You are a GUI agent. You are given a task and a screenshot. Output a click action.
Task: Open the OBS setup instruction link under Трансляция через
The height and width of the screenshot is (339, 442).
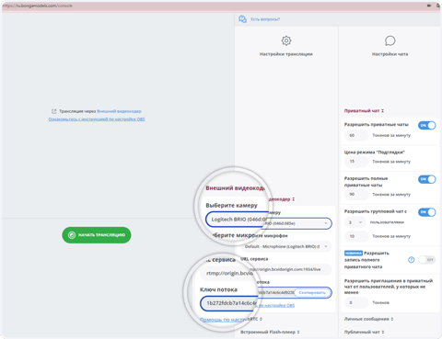click(97, 119)
